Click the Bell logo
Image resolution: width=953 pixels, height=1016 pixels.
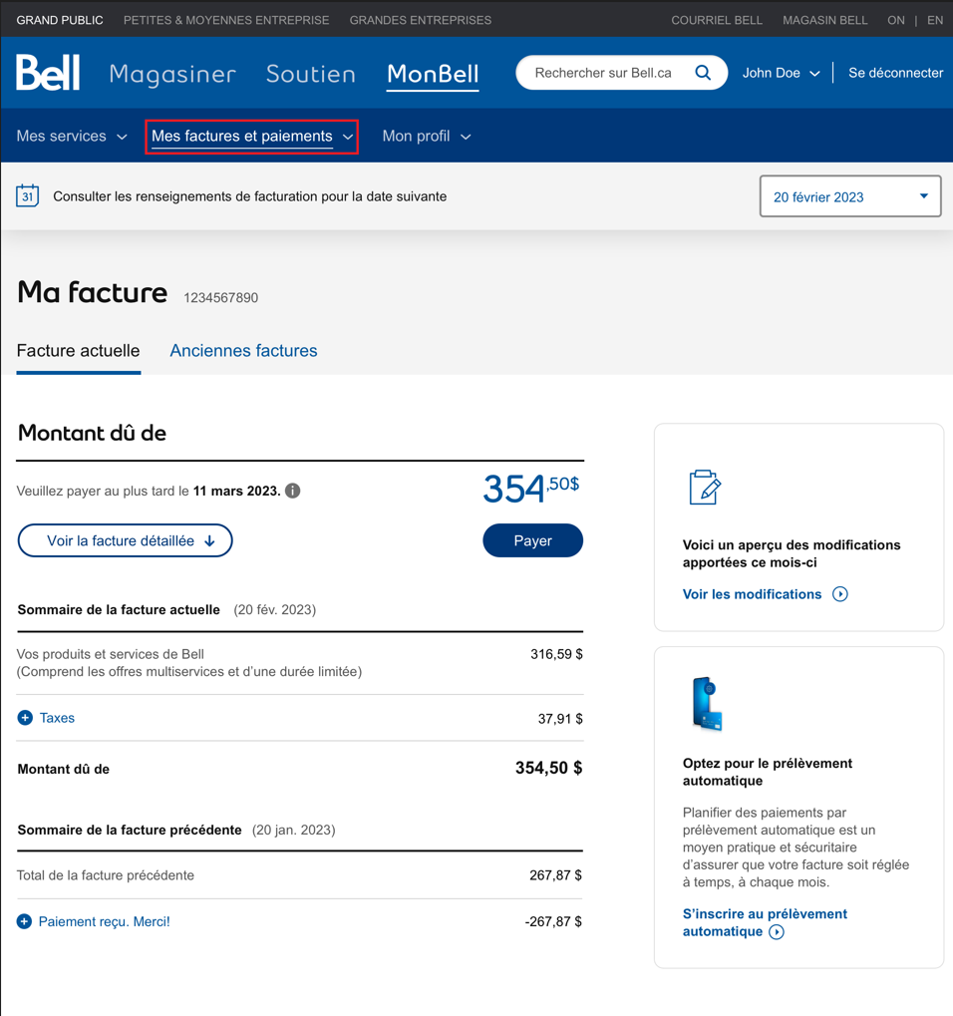pyautogui.click(x=48, y=73)
